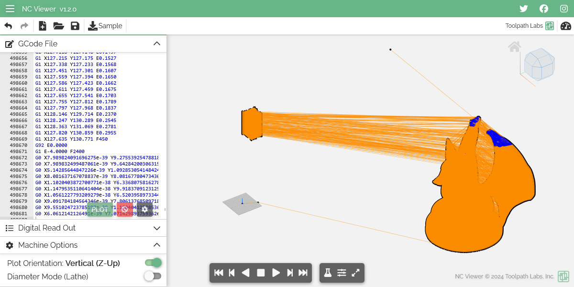Click the flask simulation icon near playback controls
574x287 pixels.
328,272
